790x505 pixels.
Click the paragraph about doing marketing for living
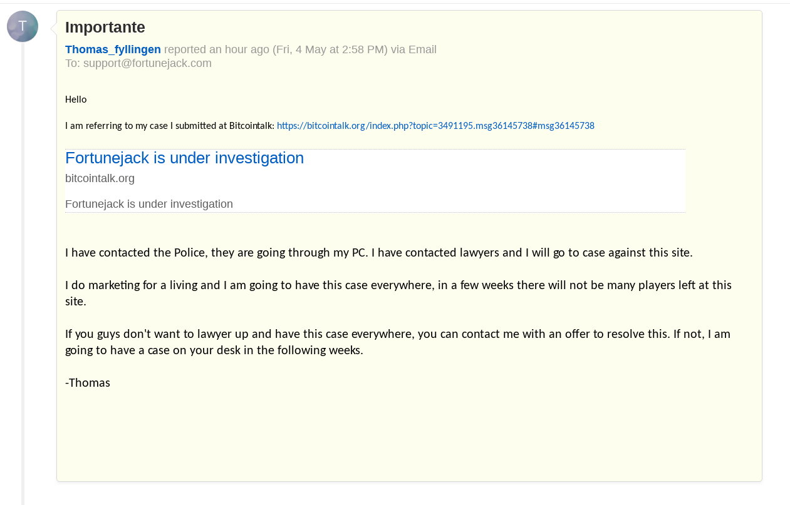(398, 293)
